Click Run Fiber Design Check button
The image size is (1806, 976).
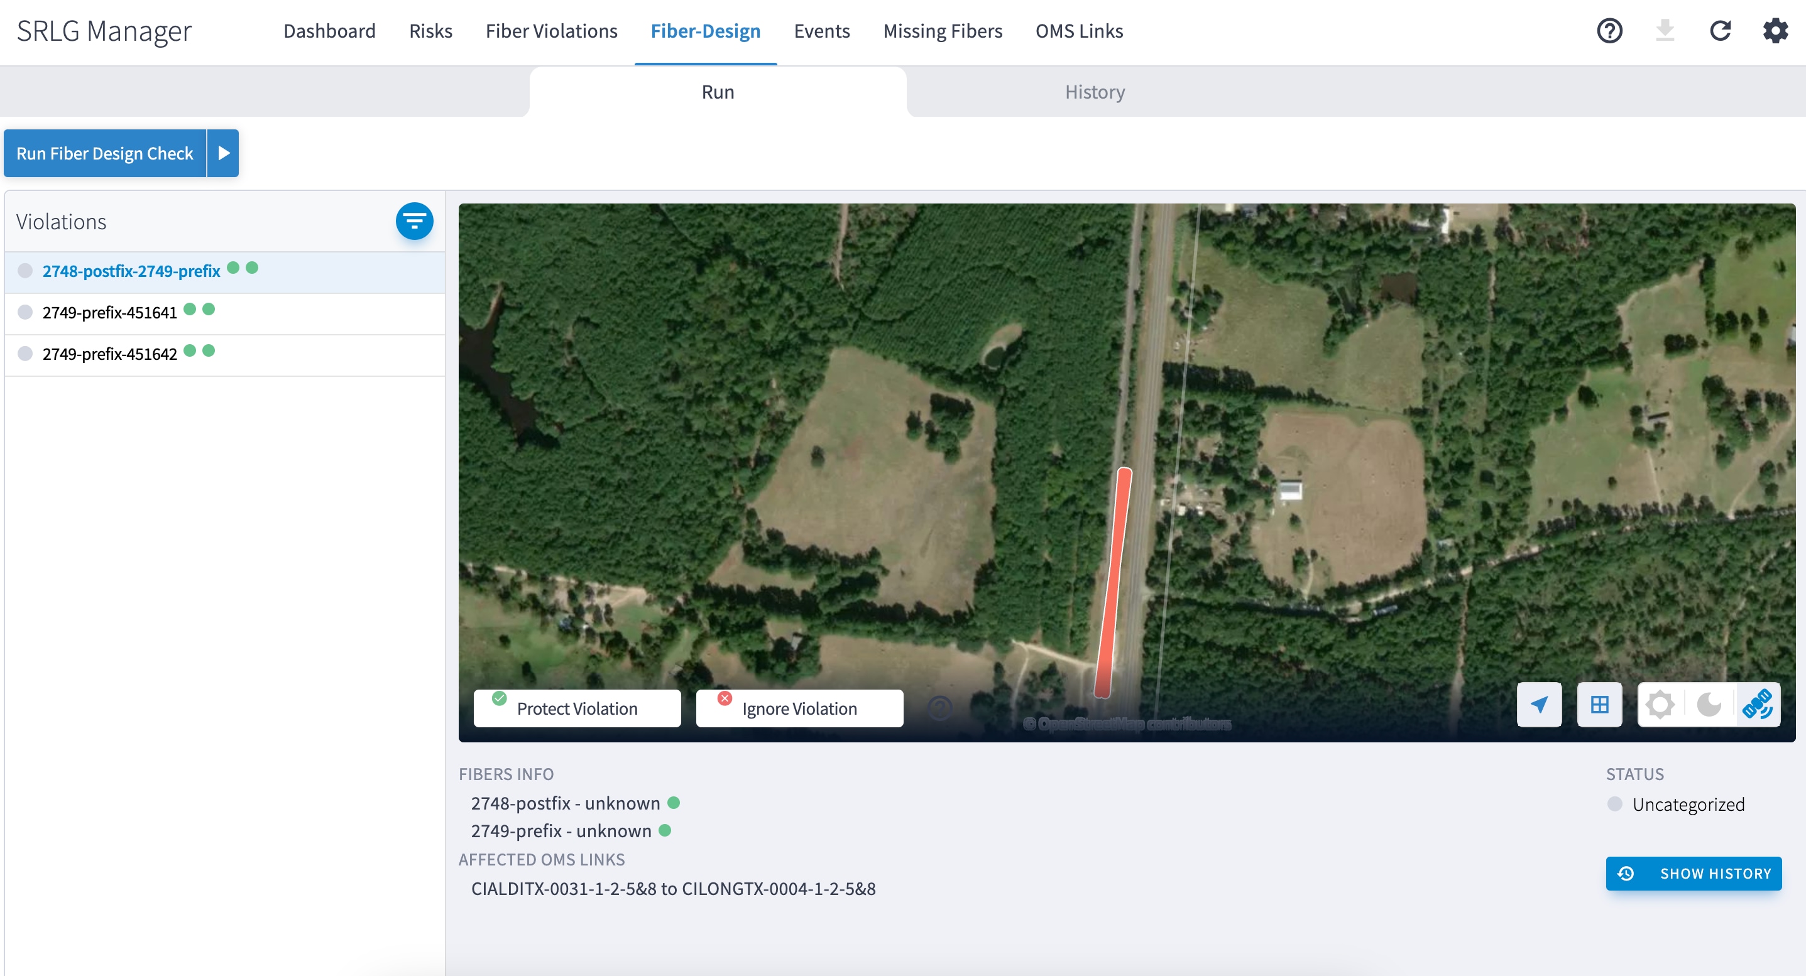[x=104, y=153]
